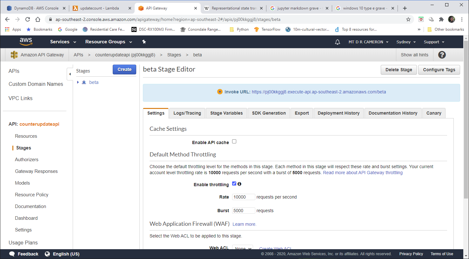This screenshot has width=469, height=259.
Task: Switch to the Logs/Tracing tab
Action: (187, 113)
